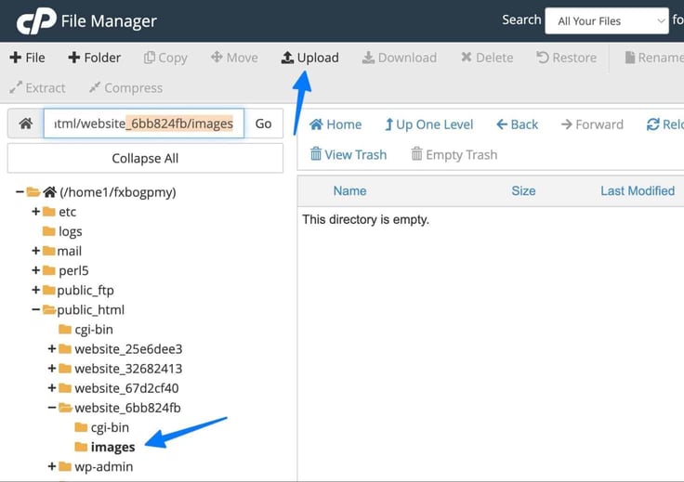Viewport: 684px width, 482px height.
Task: Expand the perl5 folder
Action: (35, 270)
